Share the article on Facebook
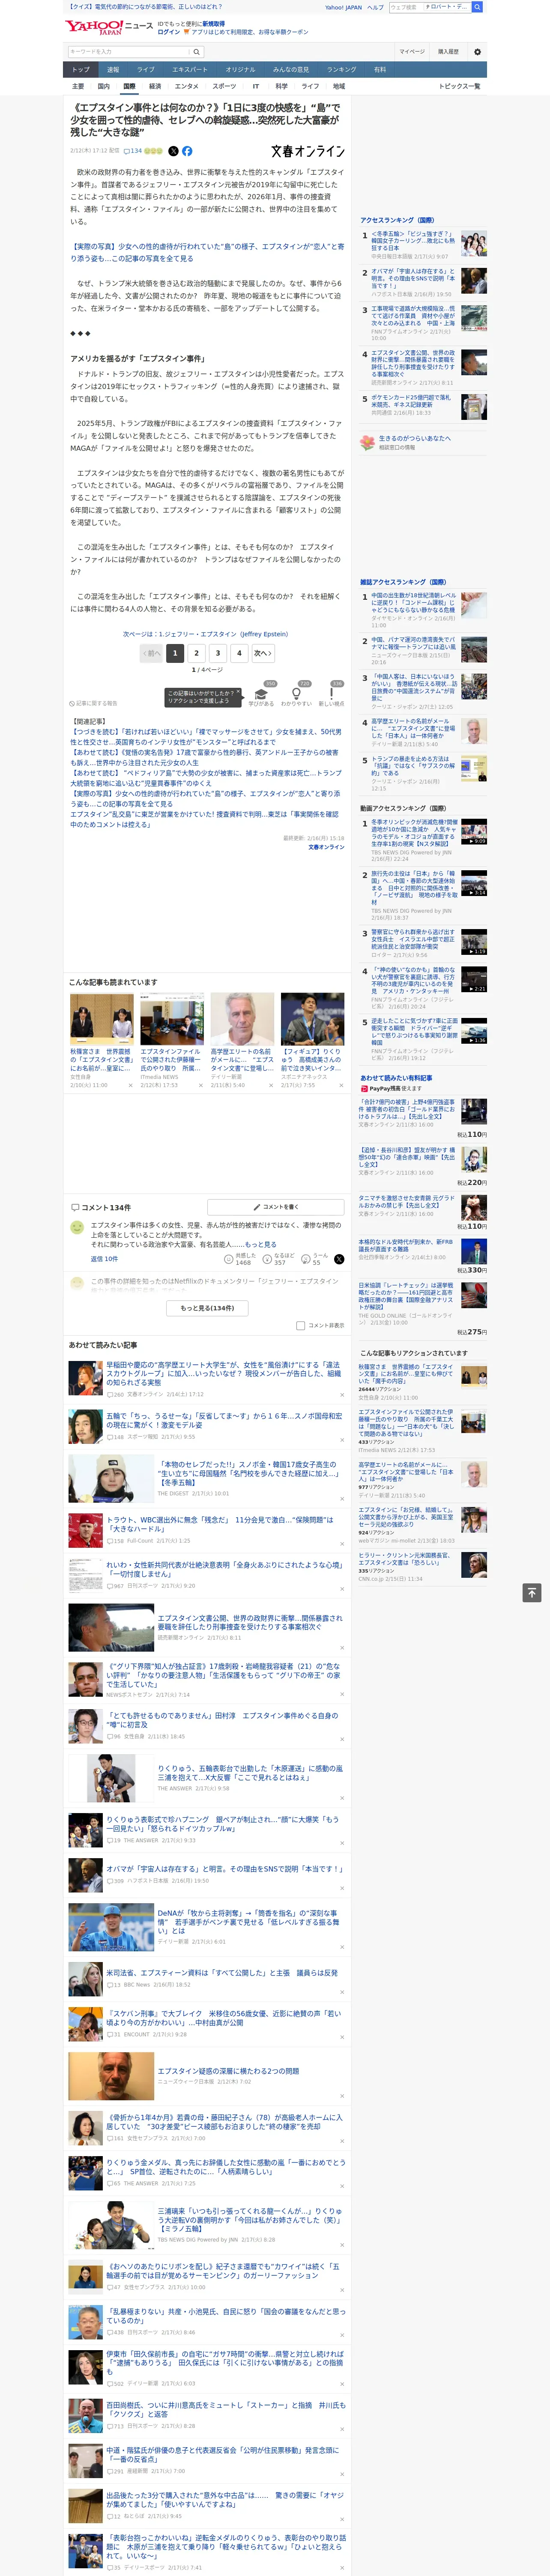This screenshot has height=2576, width=550. click(x=187, y=151)
